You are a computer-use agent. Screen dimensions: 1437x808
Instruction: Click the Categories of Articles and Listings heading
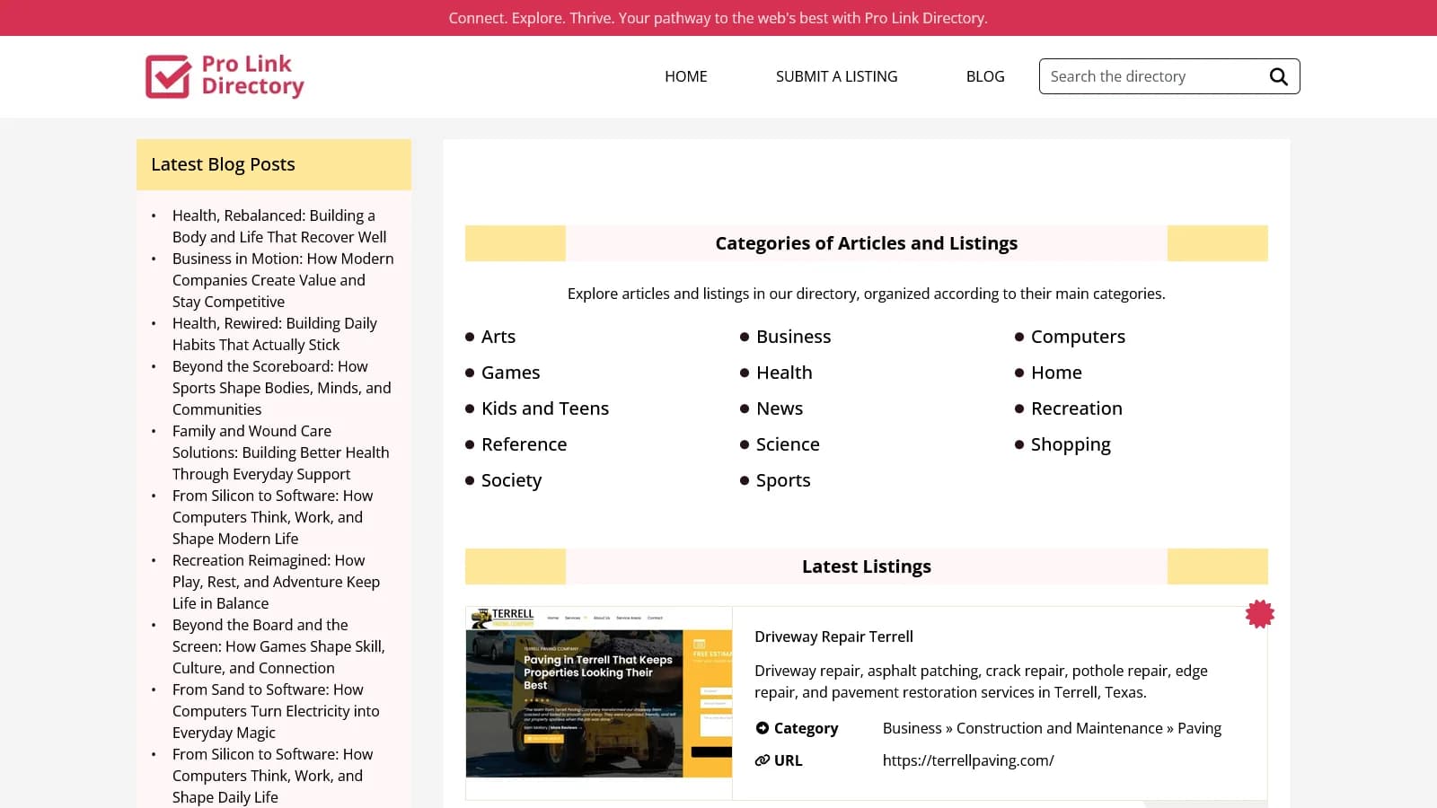click(867, 243)
